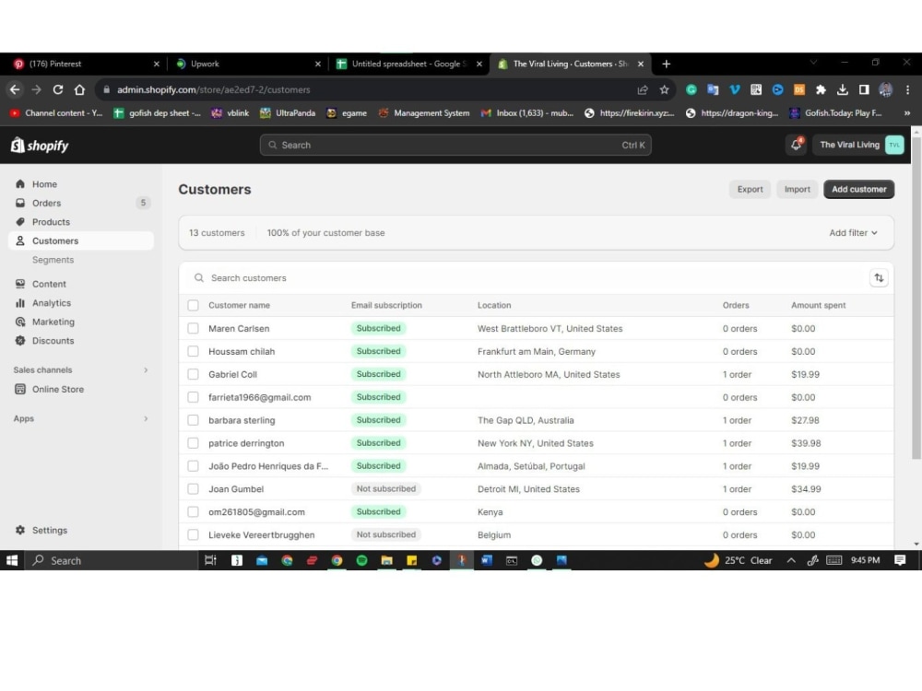
Task: Click the Export link for customers
Action: pos(750,189)
